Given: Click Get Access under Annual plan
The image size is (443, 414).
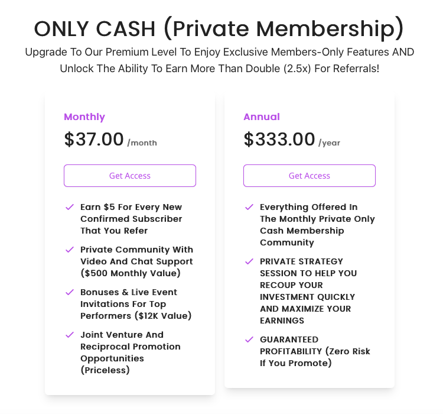Looking at the screenshot, I should (309, 176).
